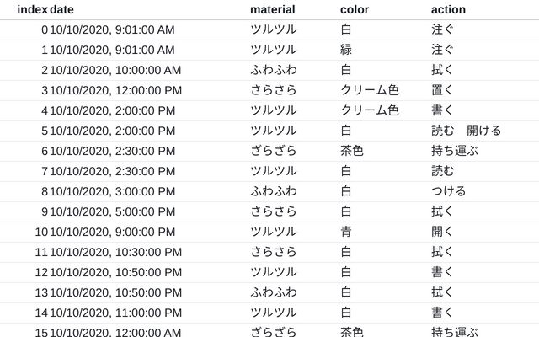Click ふわふわ in row 13
539x337 pixels.
click(273, 292)
